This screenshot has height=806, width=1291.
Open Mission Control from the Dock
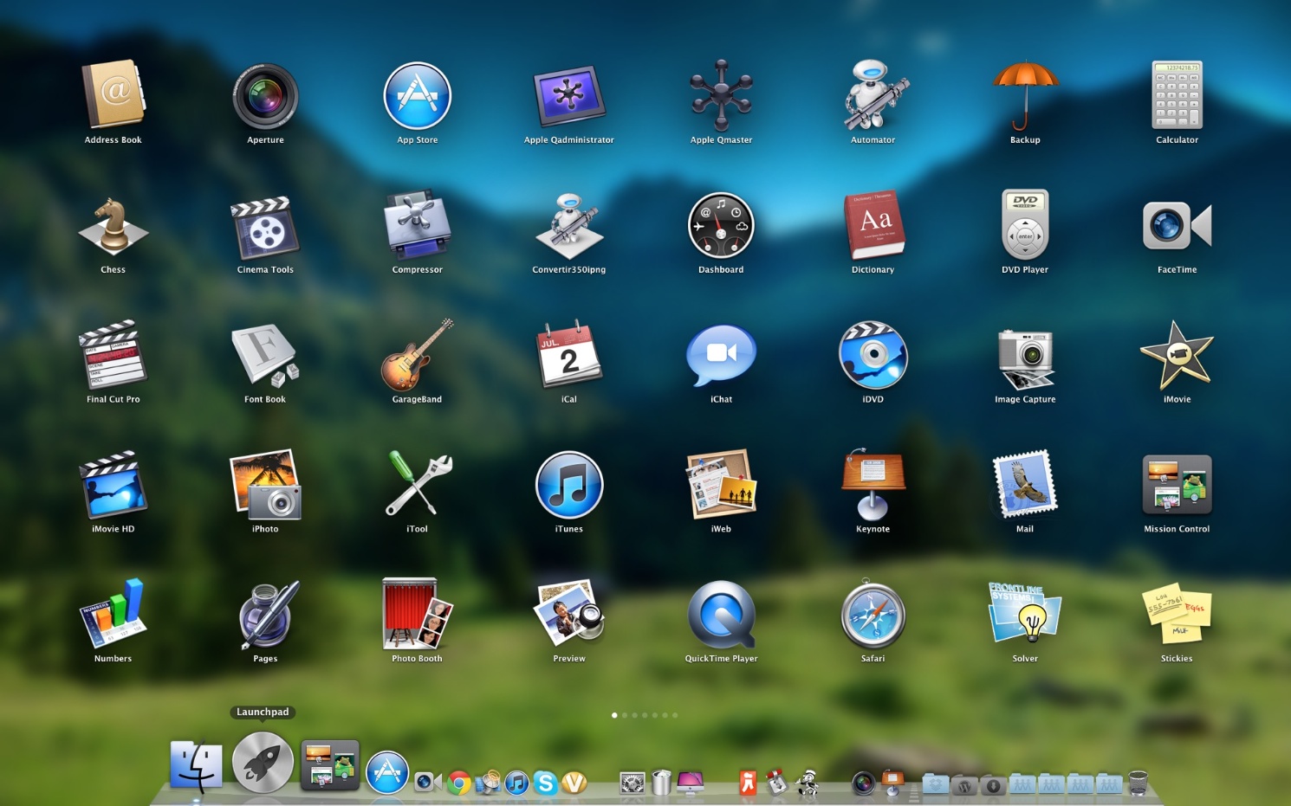(x=330, y=765)
